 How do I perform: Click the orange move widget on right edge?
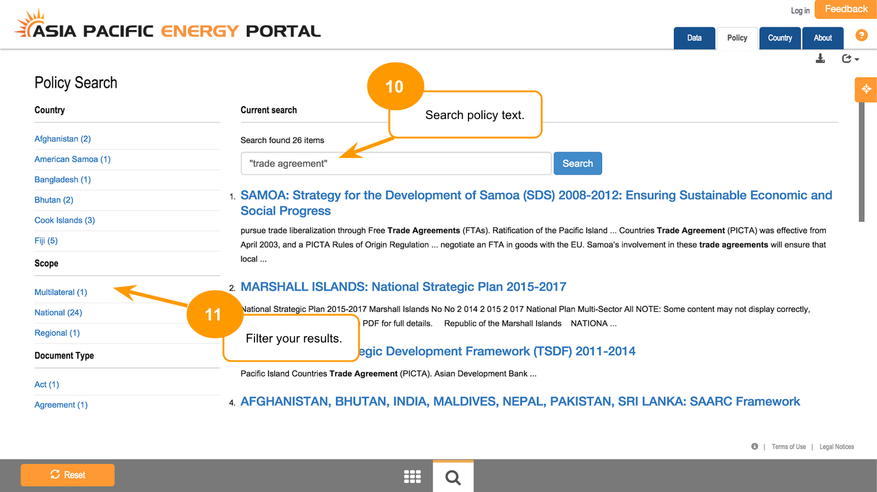[866, 89]
